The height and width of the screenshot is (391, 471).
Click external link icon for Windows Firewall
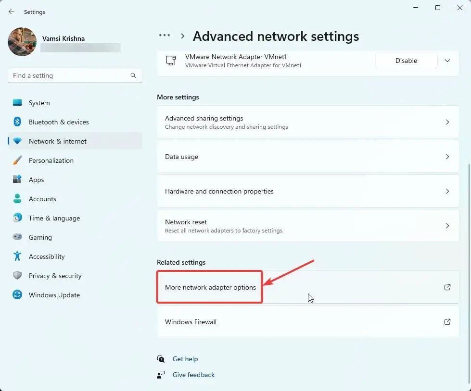(447, 322)
